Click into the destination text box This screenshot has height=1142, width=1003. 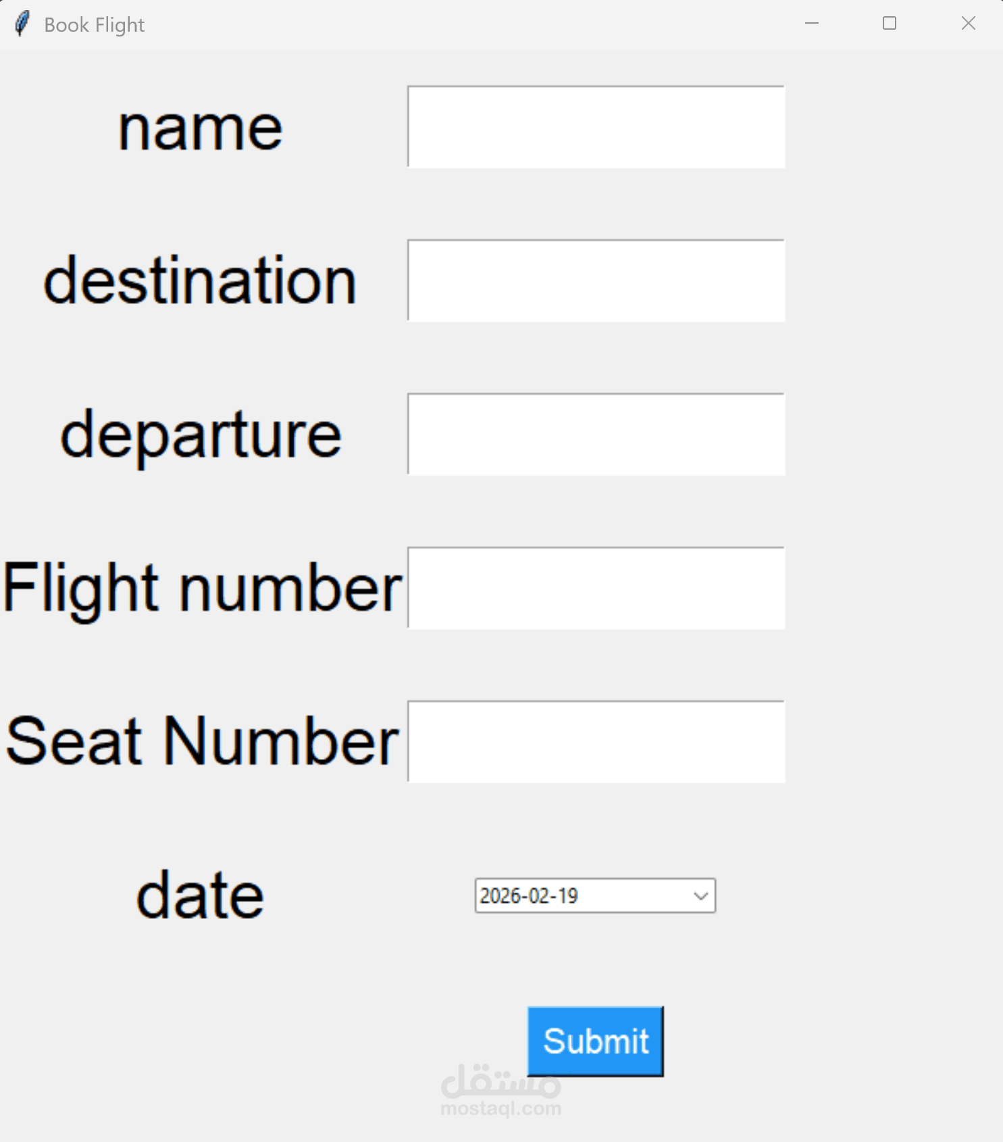pyautogui.click(x=596, y=280)
